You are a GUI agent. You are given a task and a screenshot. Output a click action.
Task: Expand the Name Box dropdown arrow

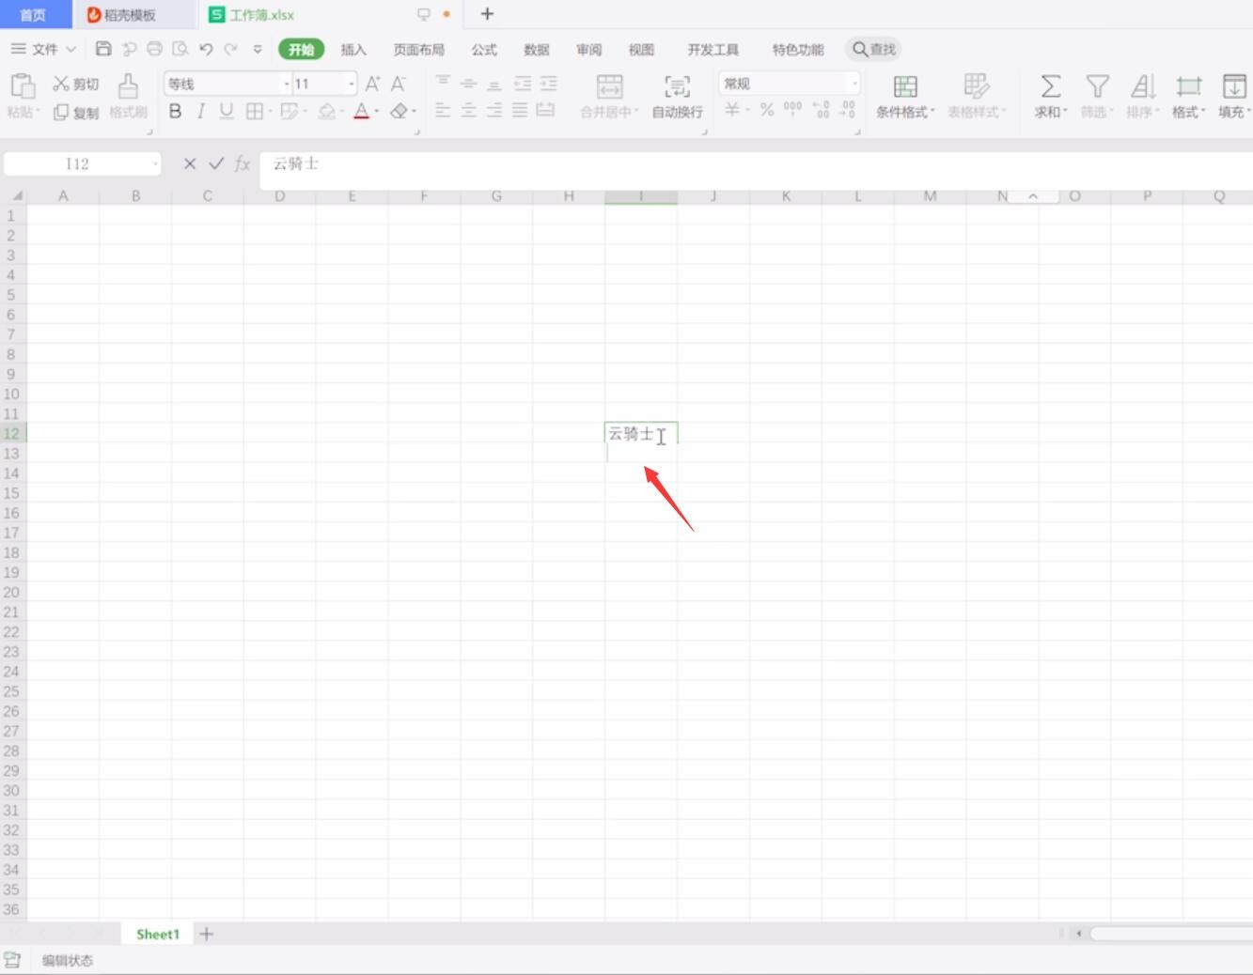tap(155, 163)
